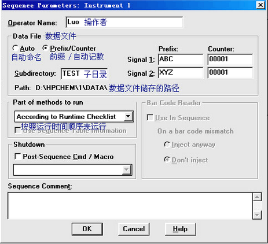Screen dimensions: 268x244
Task: Click the Sequence Comment scrollbar down arrow
Action: [257, 215]
